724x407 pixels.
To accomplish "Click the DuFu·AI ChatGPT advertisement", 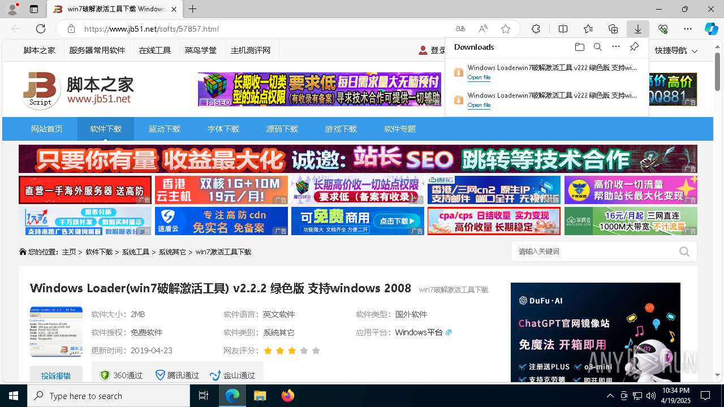I will 596,332.
